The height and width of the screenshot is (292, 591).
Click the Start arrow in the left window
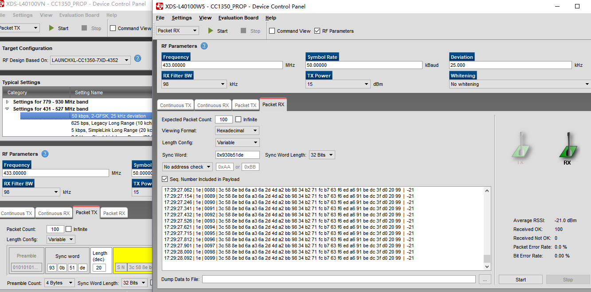tap(52, 28)
